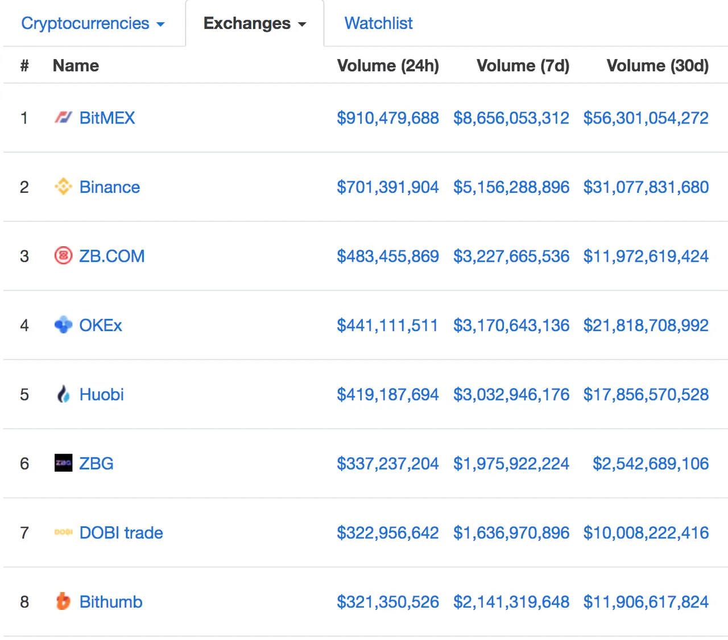
Task: Click DOBI trade 7d volume $1,636,970,896
Action: tap(511, 532)
